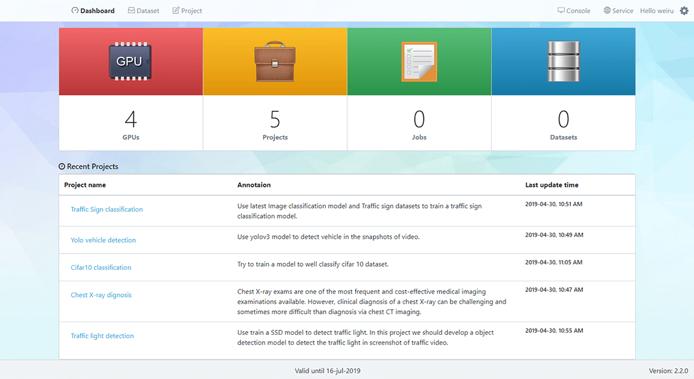Click timestamp 2019-04-30, 11:05 AM

pos(554,262)
